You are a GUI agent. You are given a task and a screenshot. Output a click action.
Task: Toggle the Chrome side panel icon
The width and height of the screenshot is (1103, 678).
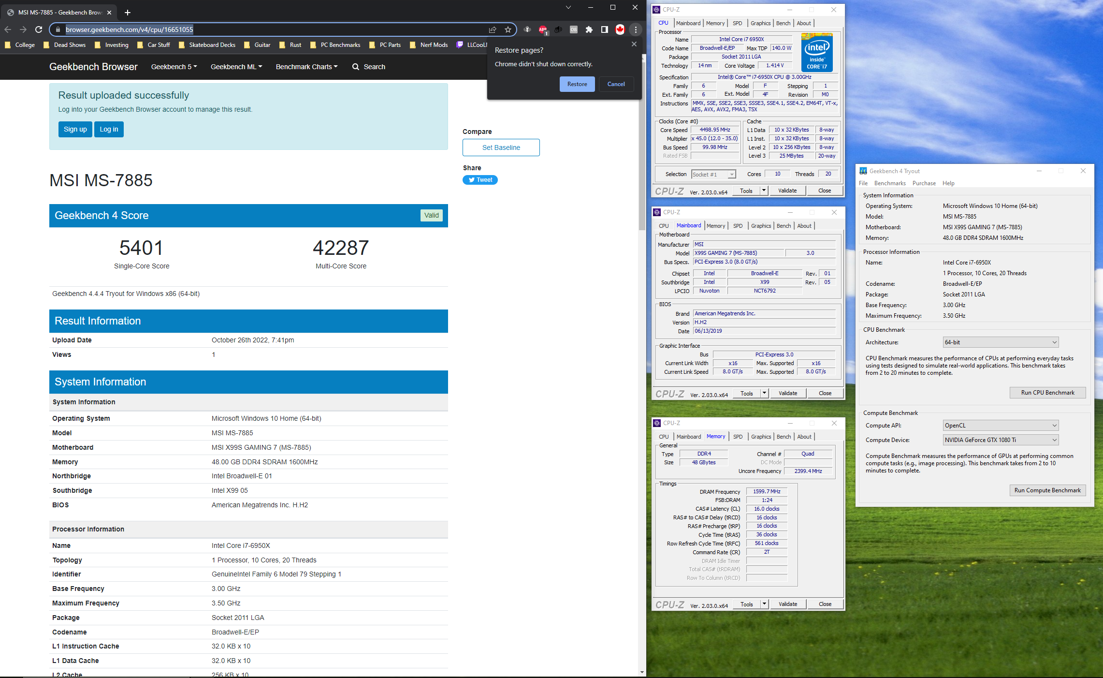coord(604,29)
